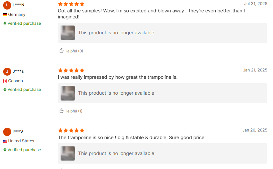Click the orange I avatar for I***V
Screen dimensions: 273x169
coord(7,132)
